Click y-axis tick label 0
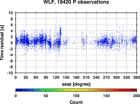The width and height of the screenshot is (140, 104). click(12, 43)
